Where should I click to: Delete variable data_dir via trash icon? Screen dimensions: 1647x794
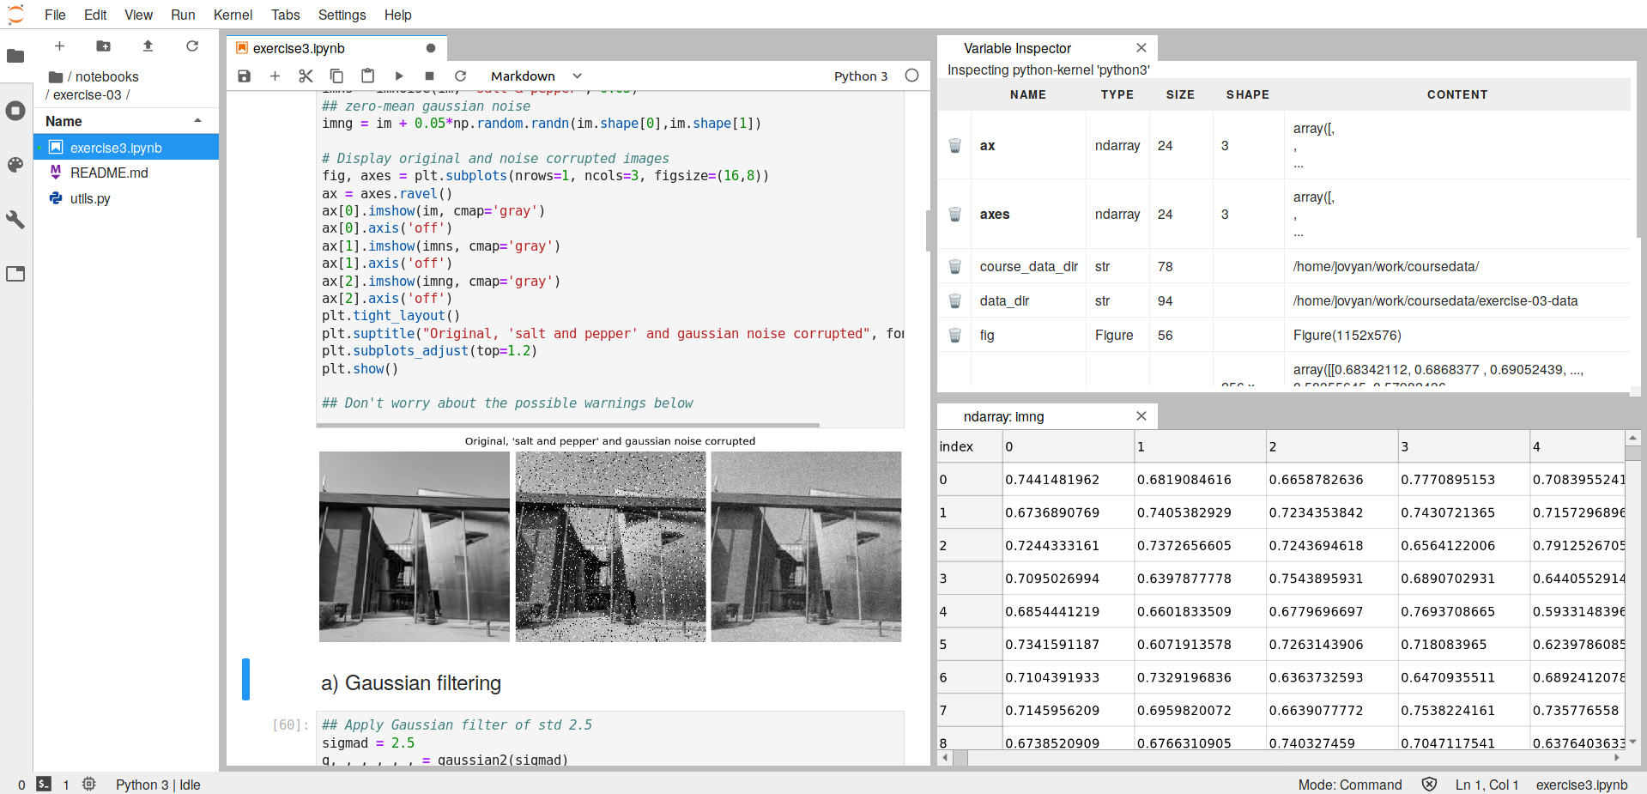954,300
